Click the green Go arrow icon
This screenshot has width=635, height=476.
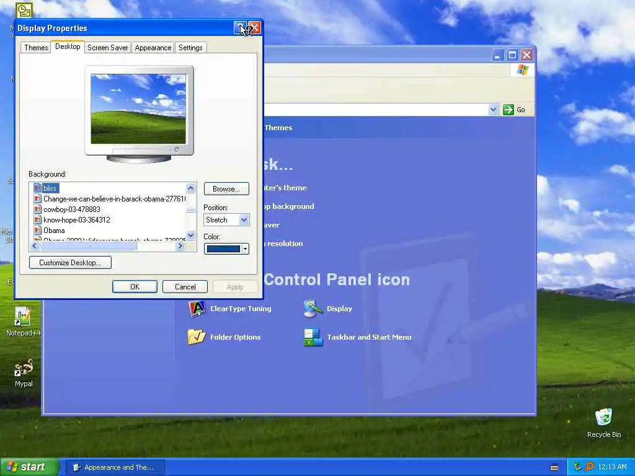508,109
